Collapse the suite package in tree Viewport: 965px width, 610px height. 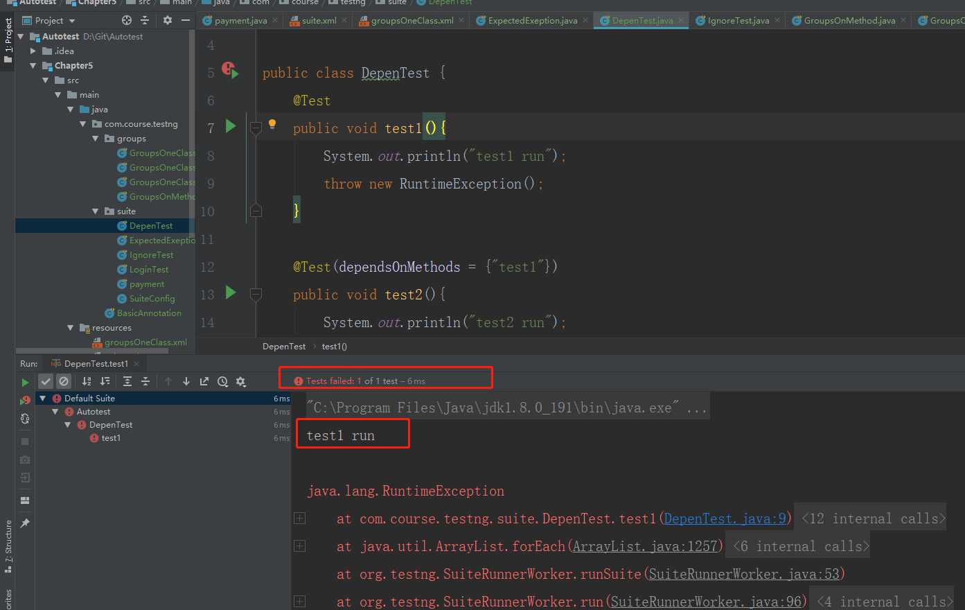coord(96,211)
